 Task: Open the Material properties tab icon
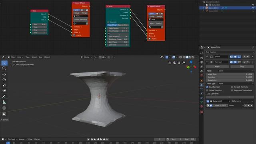pos(202,106)
